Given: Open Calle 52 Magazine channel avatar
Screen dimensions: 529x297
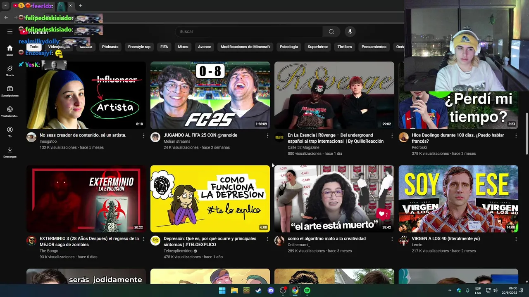Looking at the screenshot, I should [x=279, y=137].
